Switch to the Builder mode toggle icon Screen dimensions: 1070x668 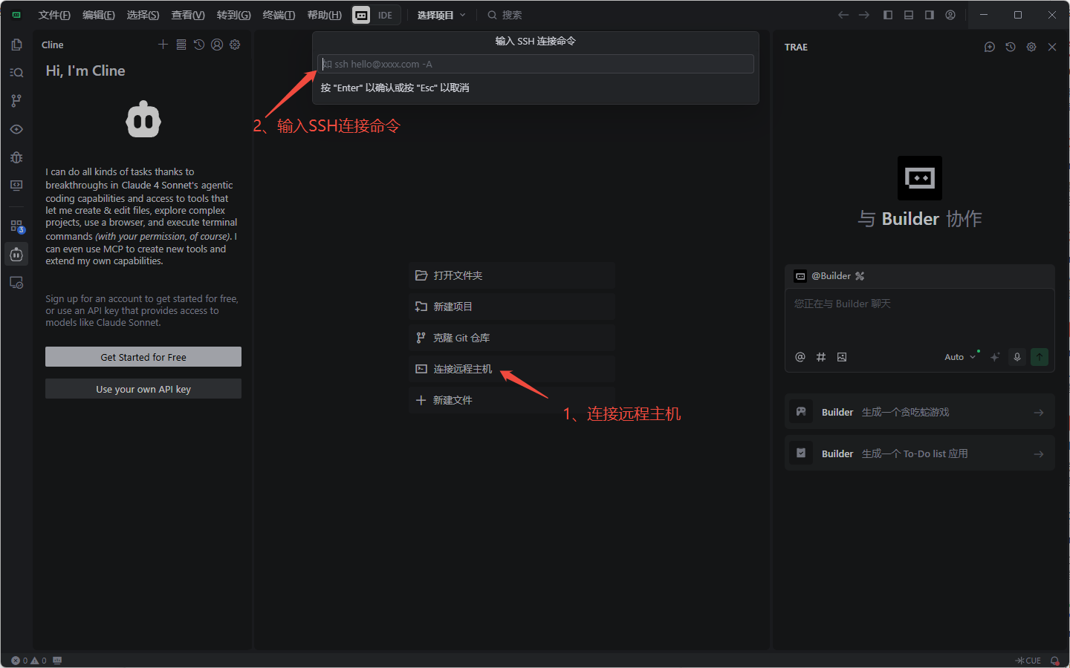pyautogui.click(x=361, y=15)
